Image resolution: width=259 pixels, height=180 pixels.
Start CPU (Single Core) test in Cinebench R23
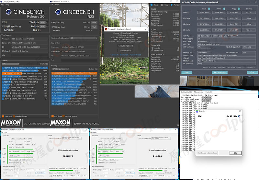click(94, 27)
